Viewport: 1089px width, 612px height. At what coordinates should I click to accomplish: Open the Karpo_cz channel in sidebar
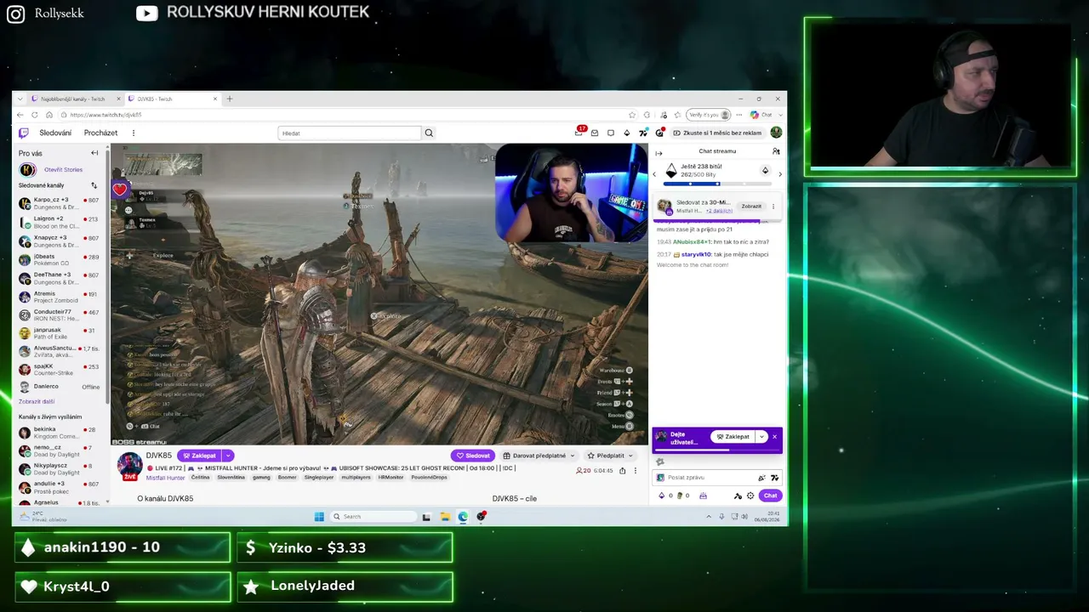[x=60, y=203]
